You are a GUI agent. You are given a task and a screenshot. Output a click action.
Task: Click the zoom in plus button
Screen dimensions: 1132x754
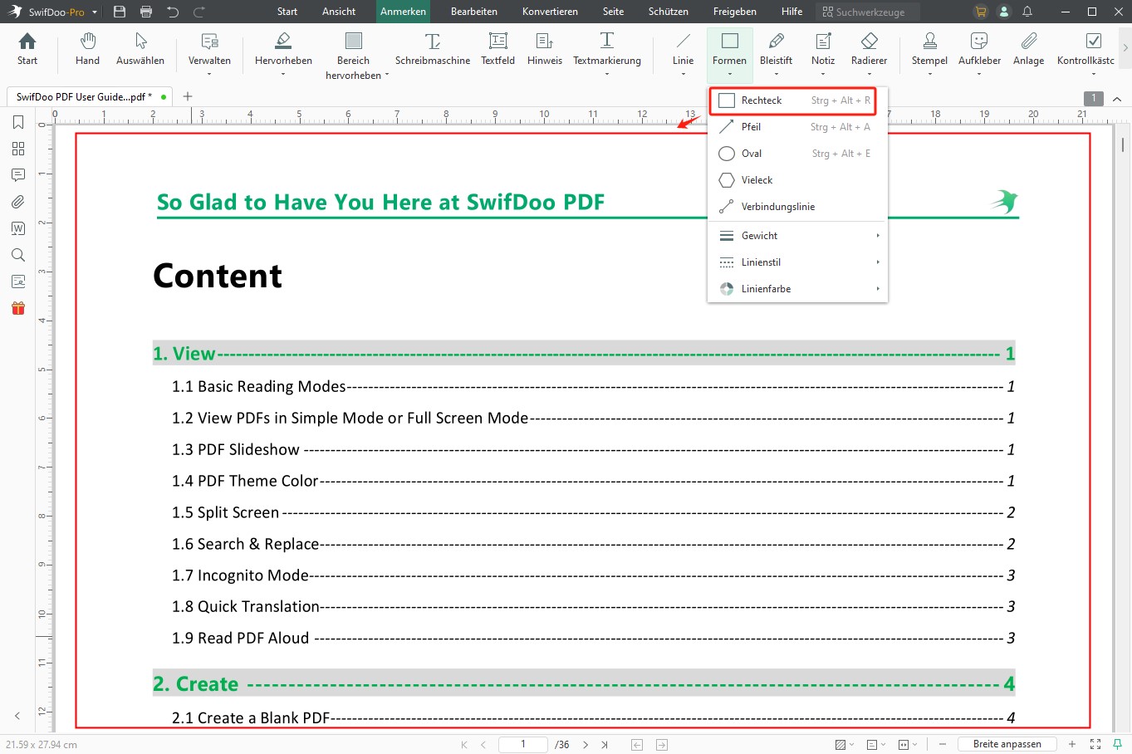(1072, 745)
